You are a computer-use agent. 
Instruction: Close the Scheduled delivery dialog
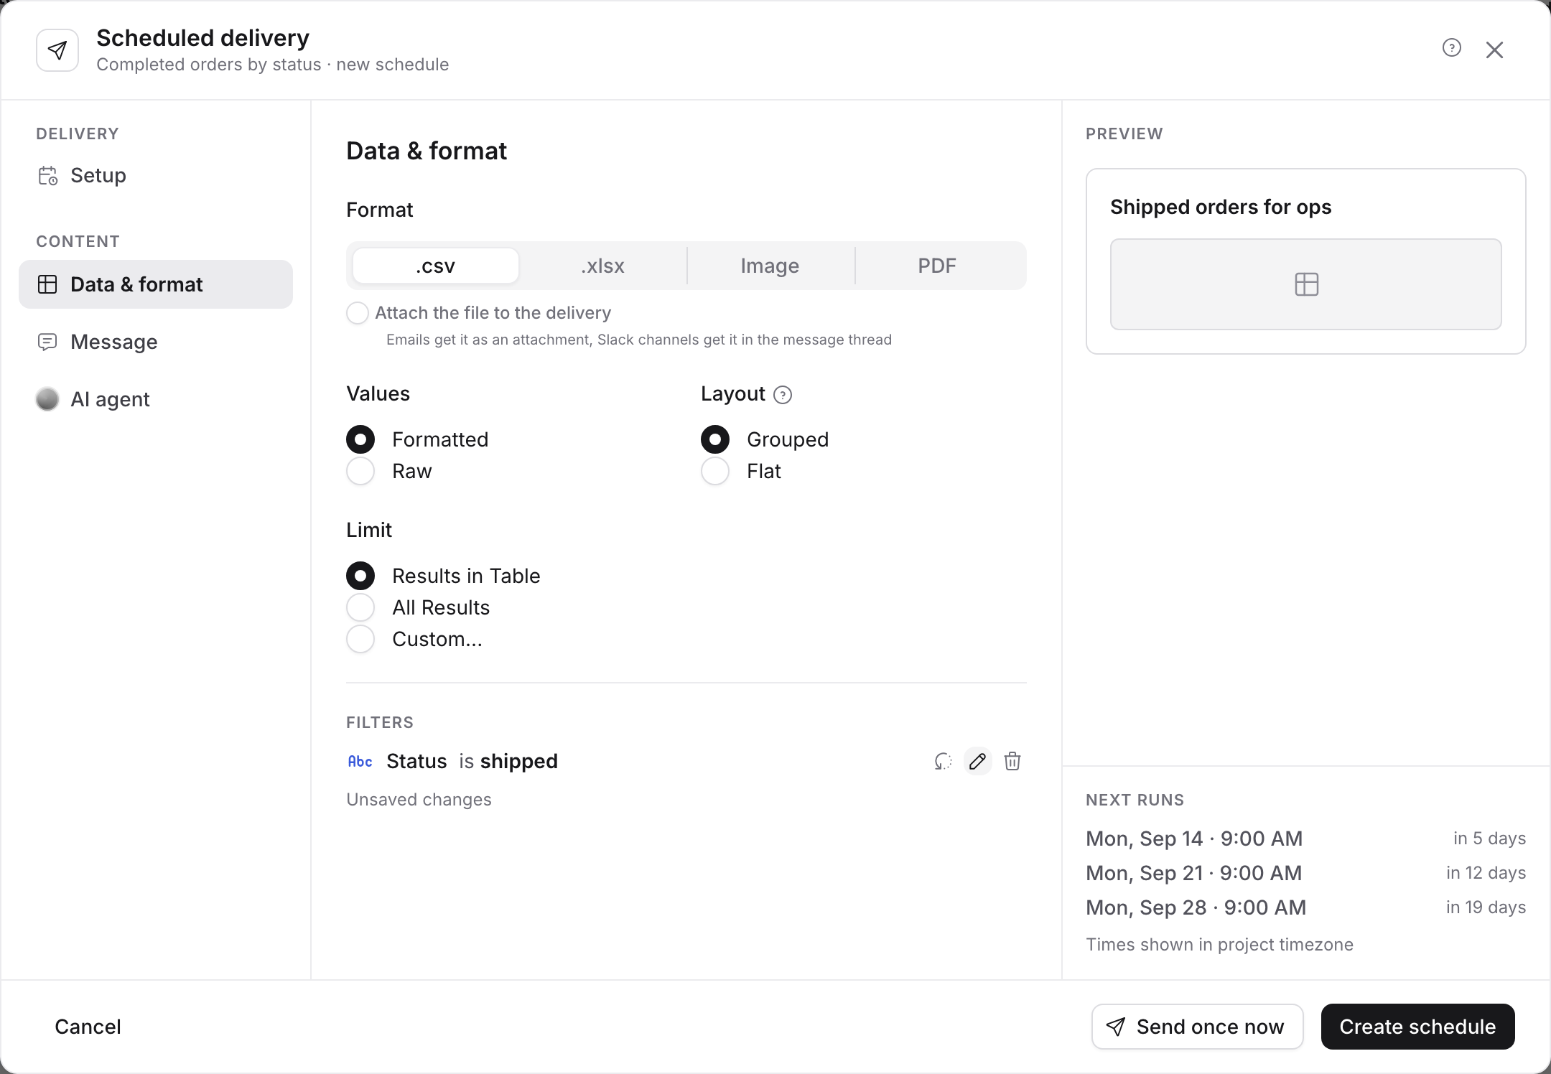(1494, 50)
